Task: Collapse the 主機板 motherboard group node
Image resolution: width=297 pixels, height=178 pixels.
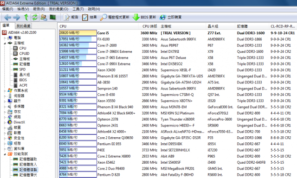Action: (5, 43)
